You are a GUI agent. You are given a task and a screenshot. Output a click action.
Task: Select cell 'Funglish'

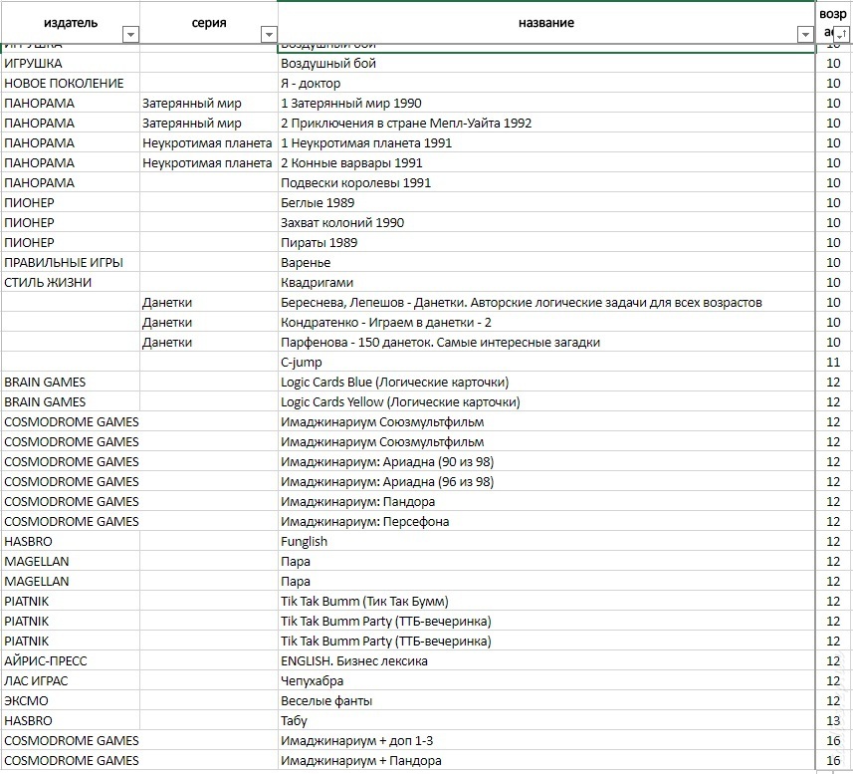[x=546, y=542]
